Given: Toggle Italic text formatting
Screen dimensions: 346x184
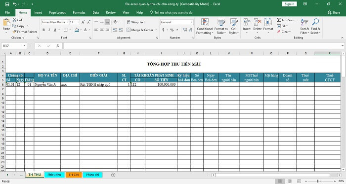Looking at the screenshot, I should pyautogui.click(x=49, y=30).
